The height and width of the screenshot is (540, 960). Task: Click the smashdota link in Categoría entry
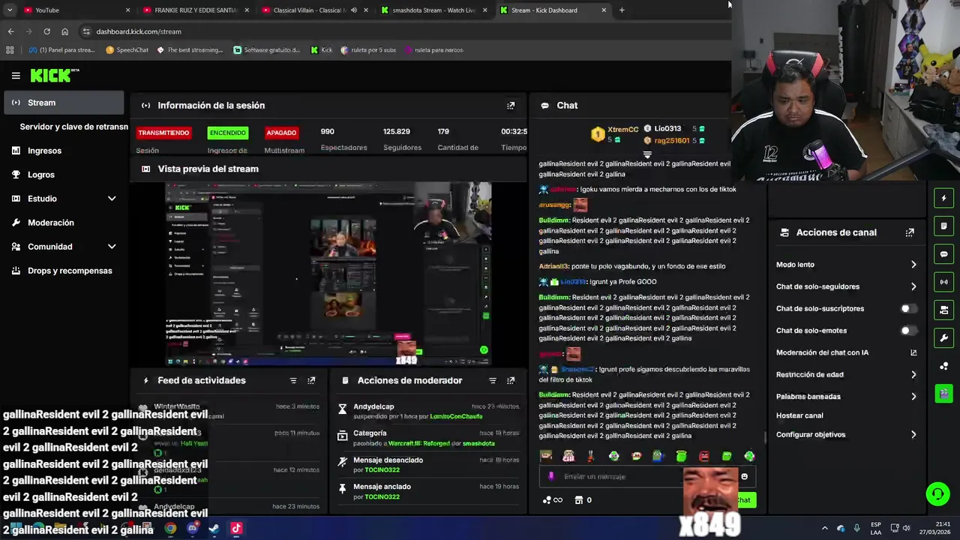click(x=478, y=443)
